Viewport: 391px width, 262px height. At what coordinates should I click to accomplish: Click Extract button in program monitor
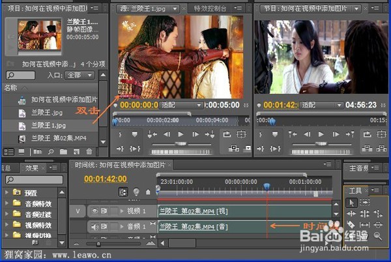coord(381,149)
